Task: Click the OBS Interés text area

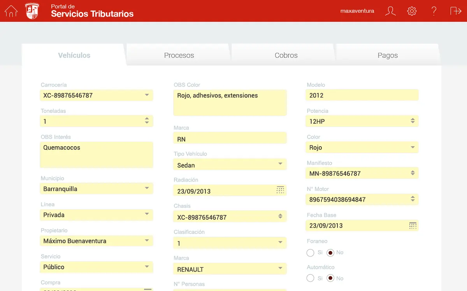Action: click(97, 155)
